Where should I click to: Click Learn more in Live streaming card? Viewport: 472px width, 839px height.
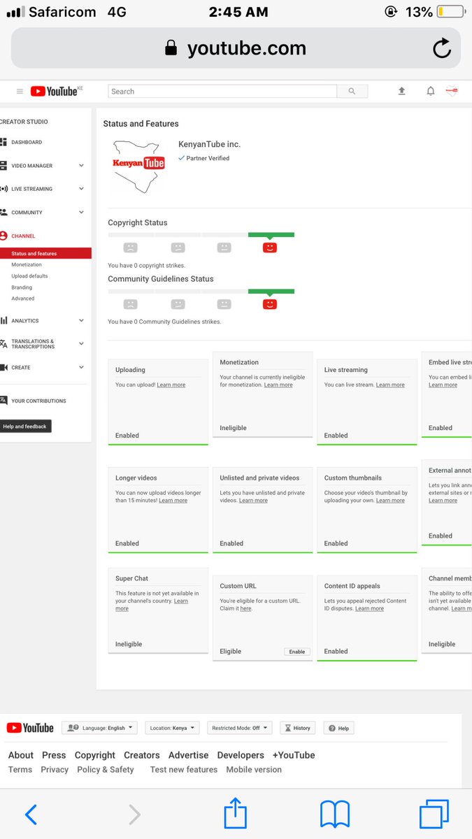390,385
